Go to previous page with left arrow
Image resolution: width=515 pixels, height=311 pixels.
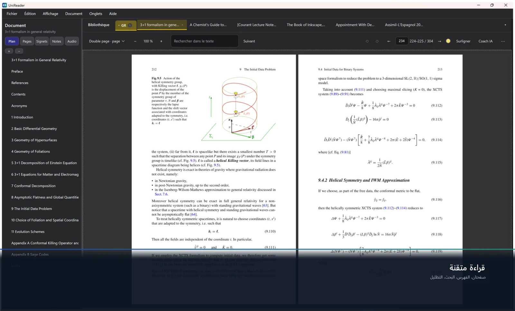click(x=389, y=41)
